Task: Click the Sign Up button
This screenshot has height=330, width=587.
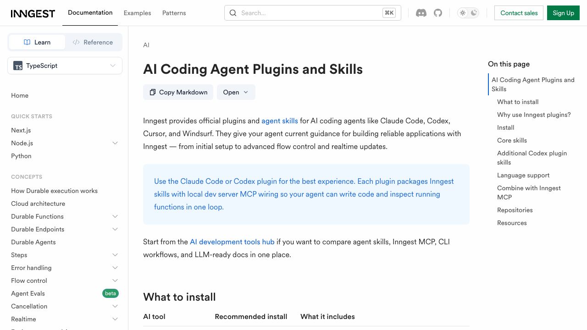Action: [563, 13]
